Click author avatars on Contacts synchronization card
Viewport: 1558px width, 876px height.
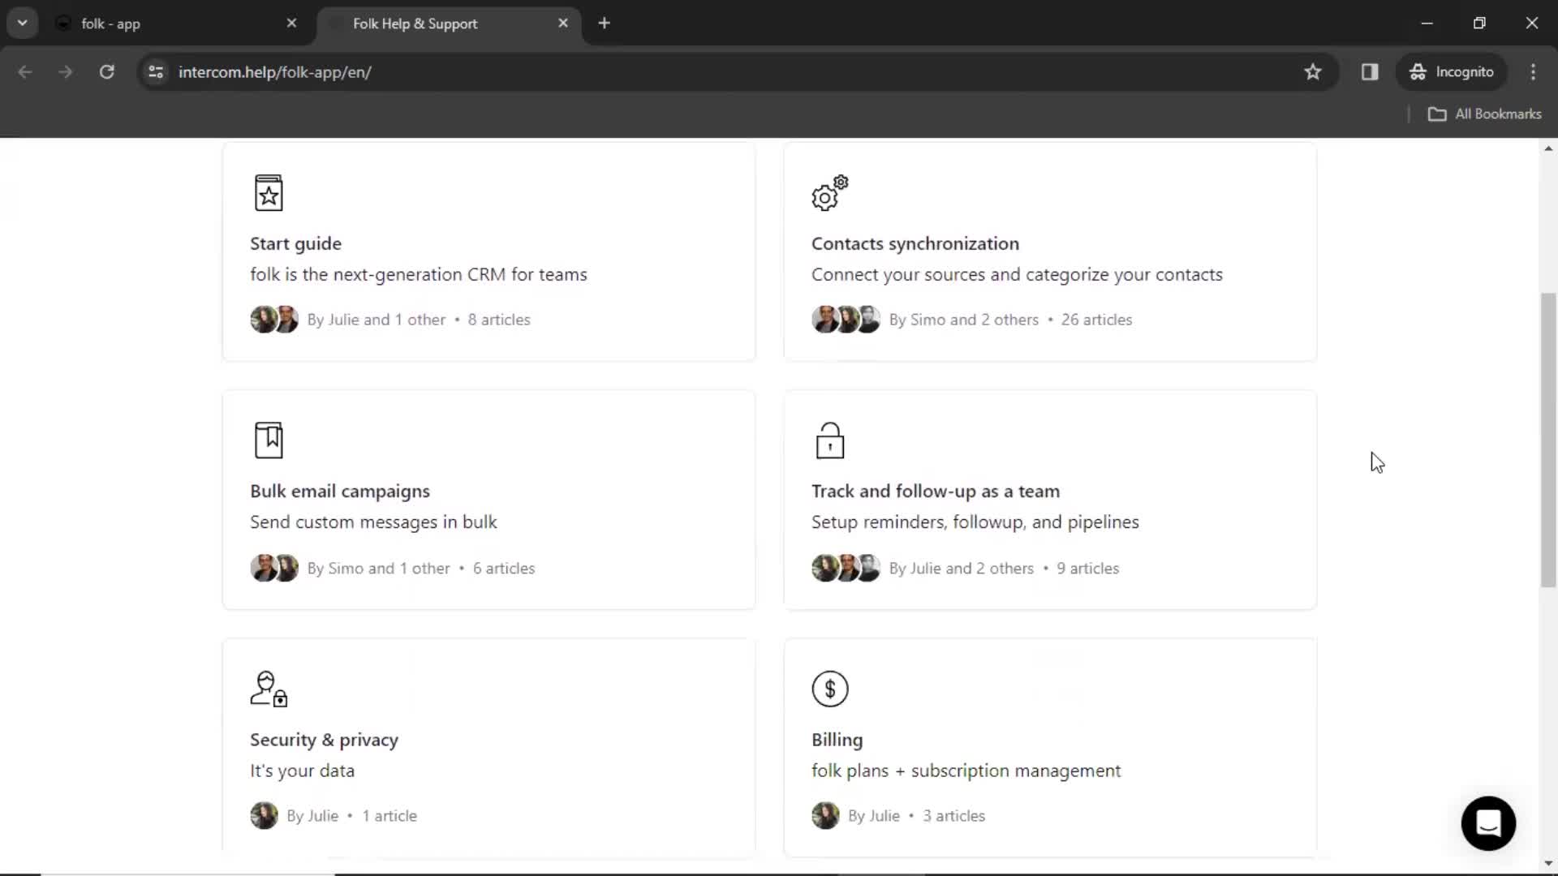(x=846, y=320)
